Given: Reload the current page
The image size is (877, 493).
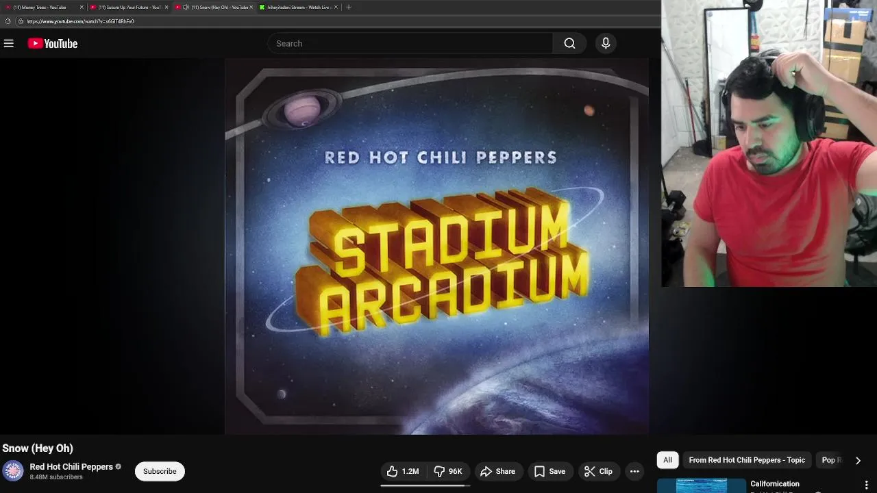Looking at the screenshot, I should [x=8, y=21].
